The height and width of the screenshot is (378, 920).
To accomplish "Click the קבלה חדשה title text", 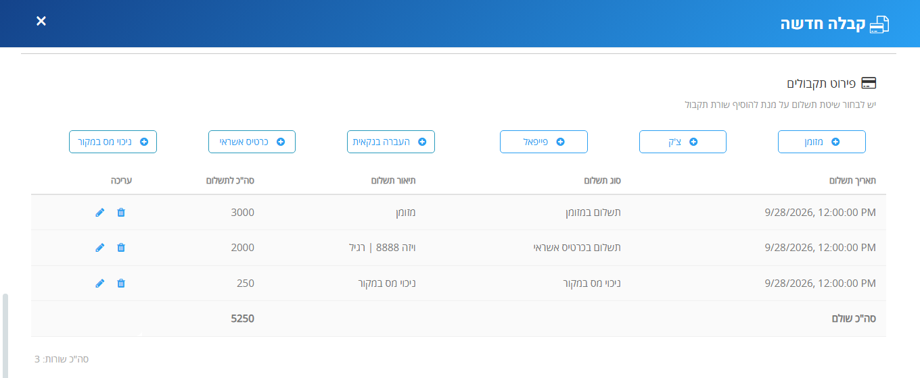I will point(823,24).
